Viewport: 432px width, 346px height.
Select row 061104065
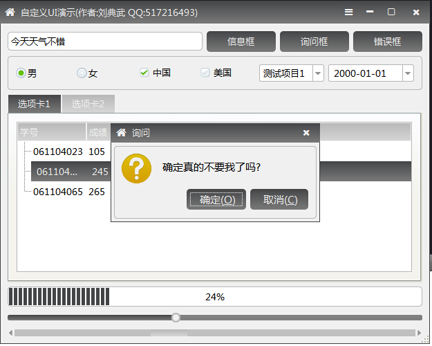(x=58, y=192)
